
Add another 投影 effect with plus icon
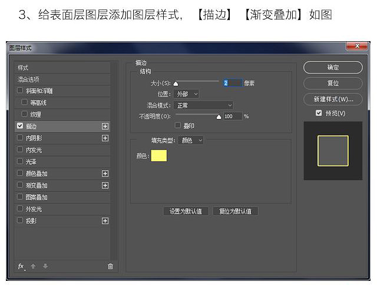(105, 221)
